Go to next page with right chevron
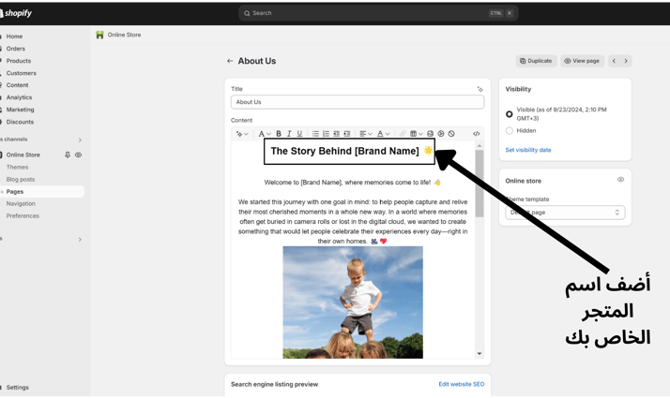The image size is (670, 398). [x=626, y=61]
